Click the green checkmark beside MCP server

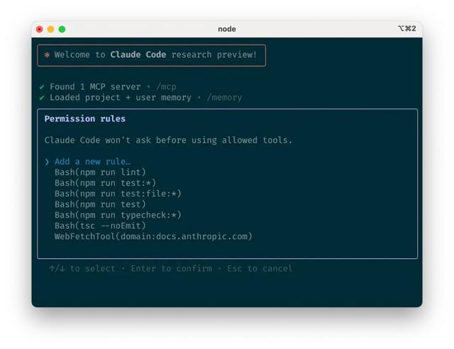[42, 87]
